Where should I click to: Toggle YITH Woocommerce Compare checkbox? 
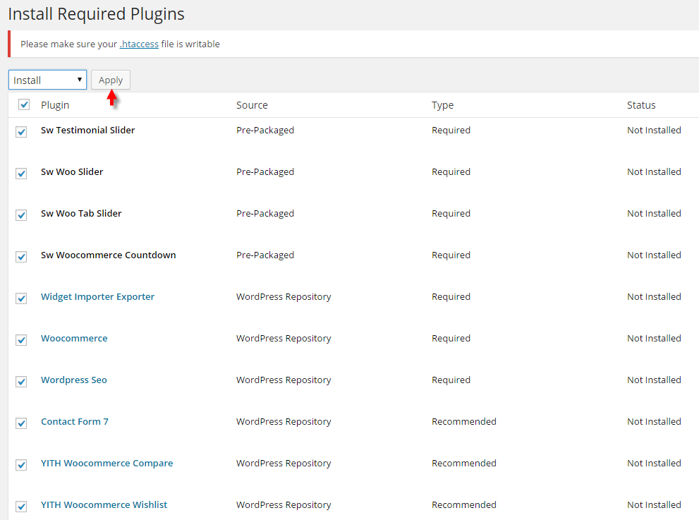(21, 465)
